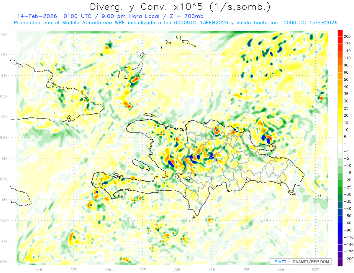This screenshot has width=354, height=273.
Task: Click the positive '25' colorbar value
Action: (x=347, y=108)
